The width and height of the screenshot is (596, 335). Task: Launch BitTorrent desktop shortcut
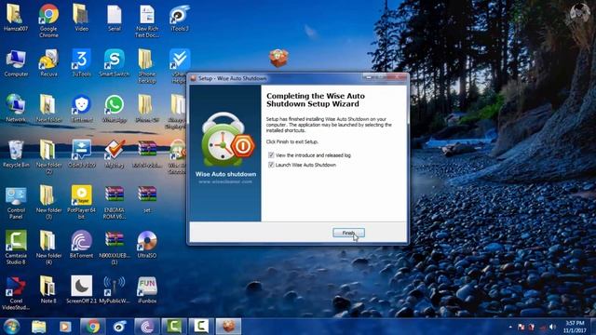[81, 245]
